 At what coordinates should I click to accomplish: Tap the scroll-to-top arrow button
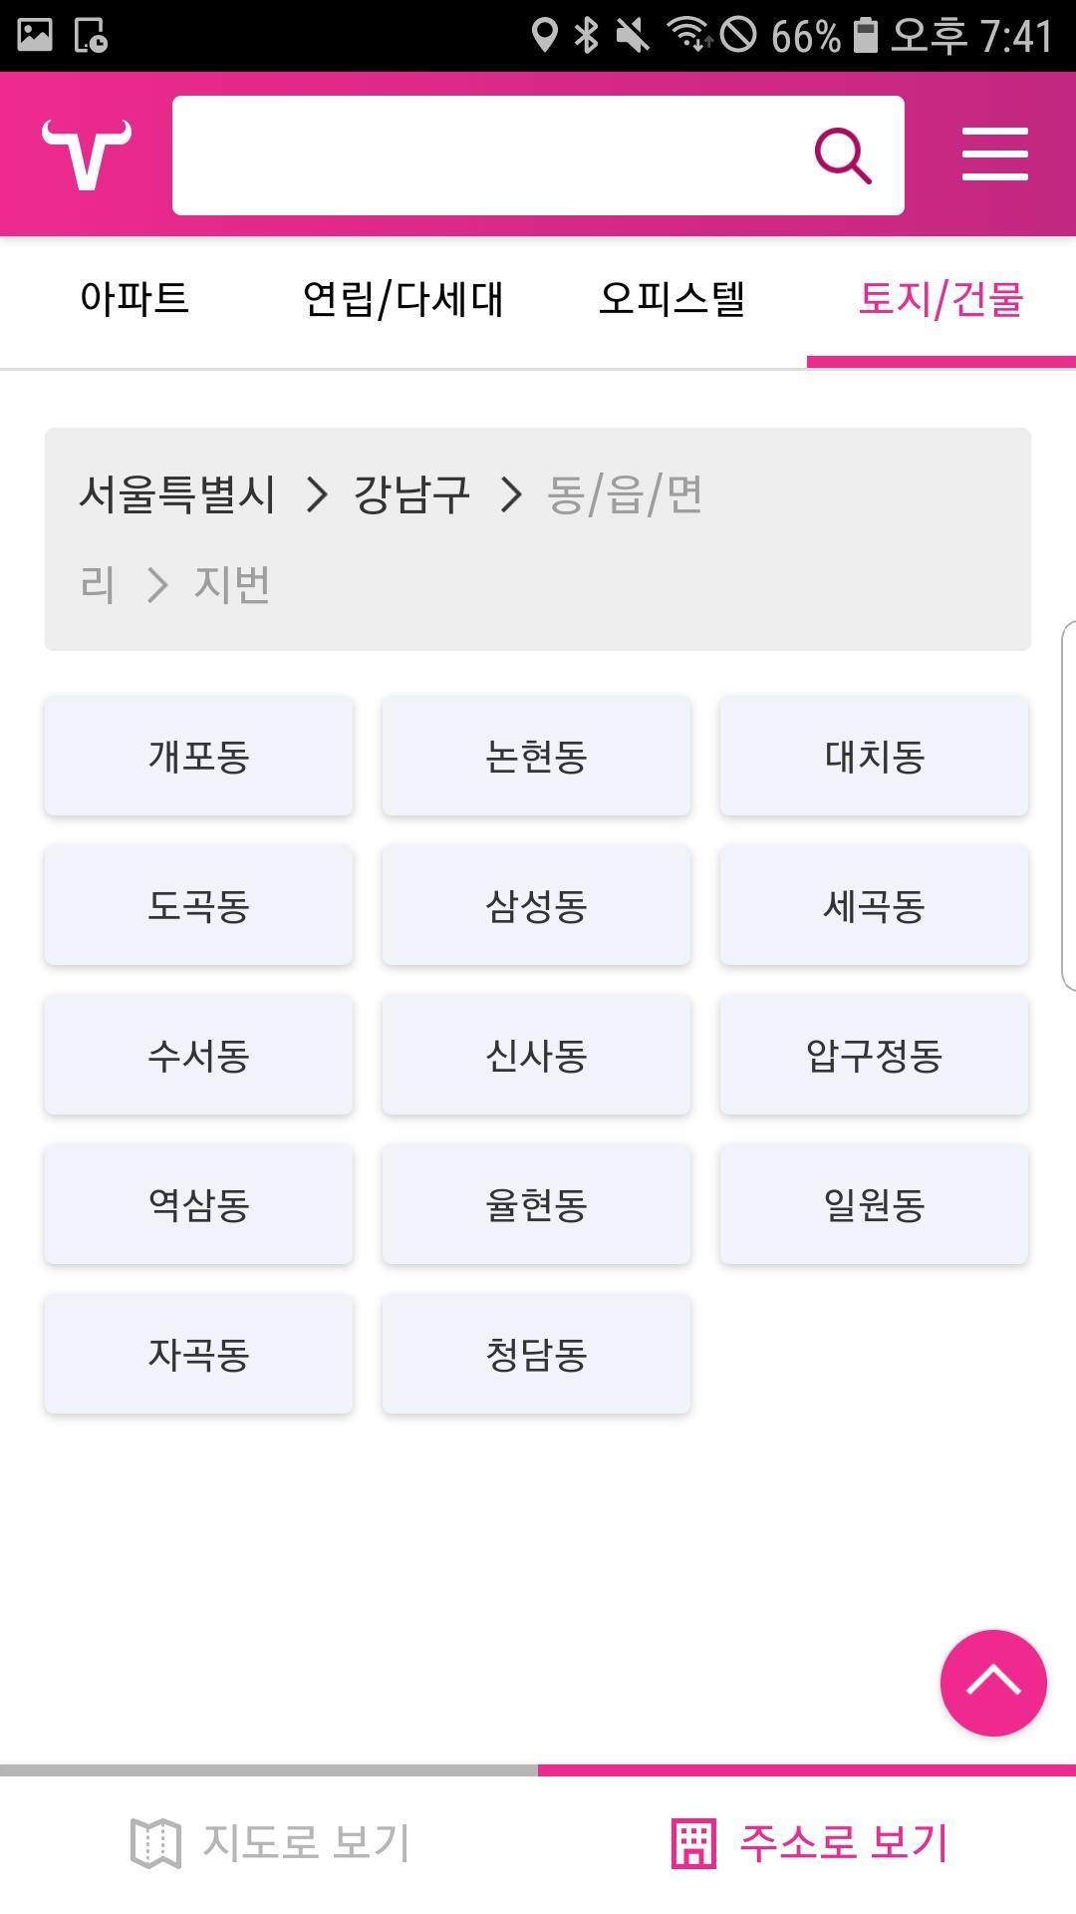993,1683
